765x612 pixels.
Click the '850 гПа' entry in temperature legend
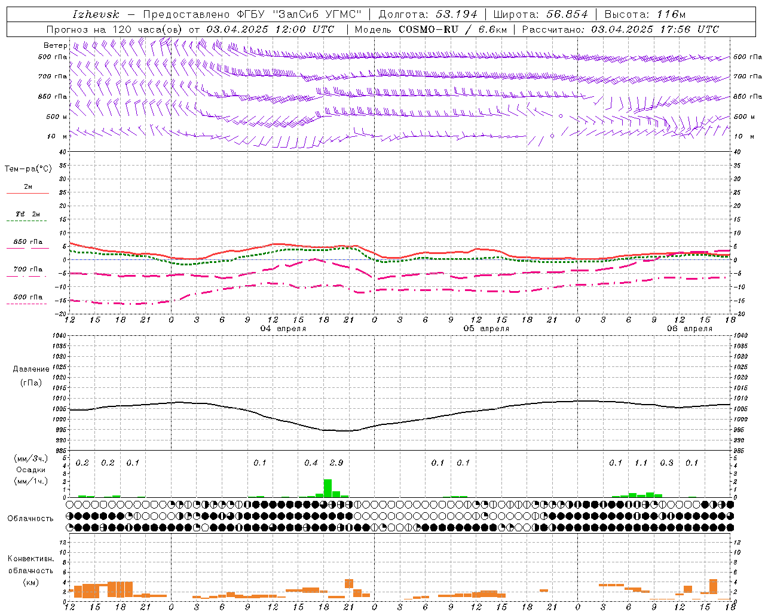[27, 242]
